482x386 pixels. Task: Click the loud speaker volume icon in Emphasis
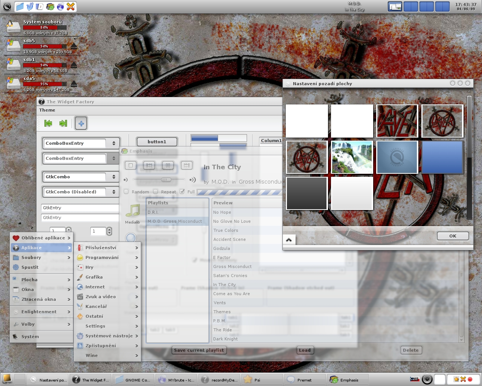pyautogui.click(x=192, y=180)
